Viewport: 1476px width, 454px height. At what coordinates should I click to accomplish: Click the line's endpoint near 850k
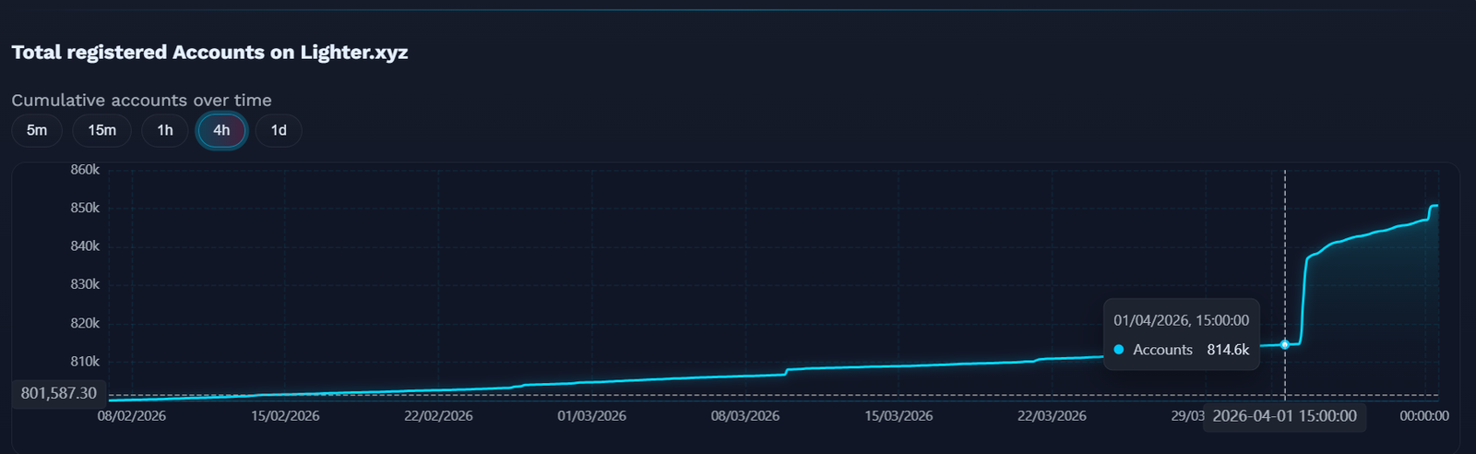click(1436, 206)
